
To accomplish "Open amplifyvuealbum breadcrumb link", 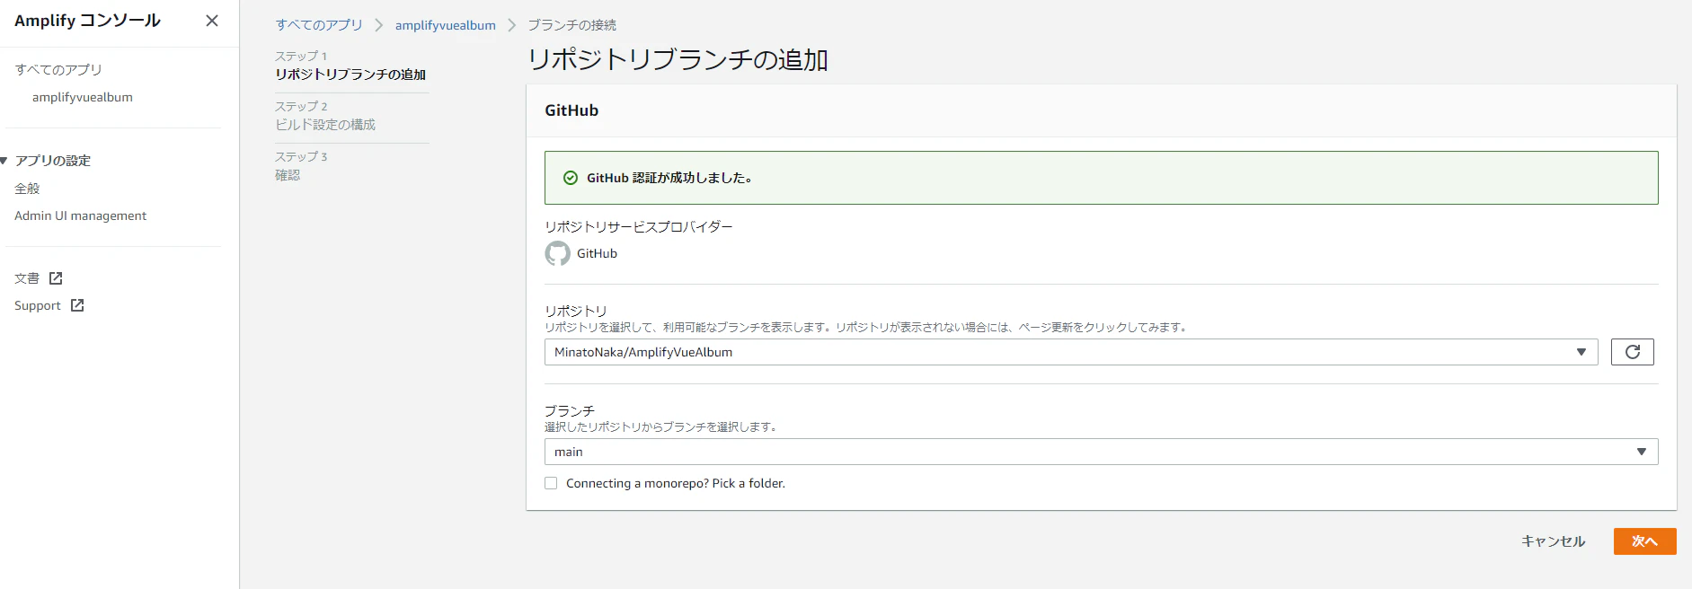I will (446, 25).
